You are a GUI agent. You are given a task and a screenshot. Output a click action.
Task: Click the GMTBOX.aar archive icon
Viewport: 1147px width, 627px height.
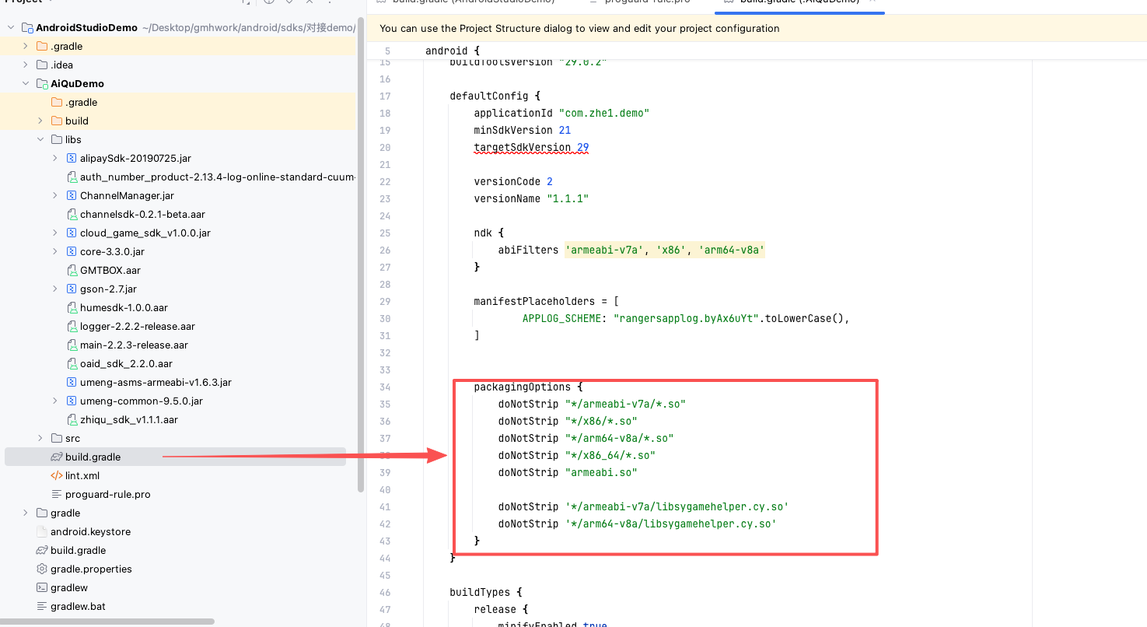(72, 270)
